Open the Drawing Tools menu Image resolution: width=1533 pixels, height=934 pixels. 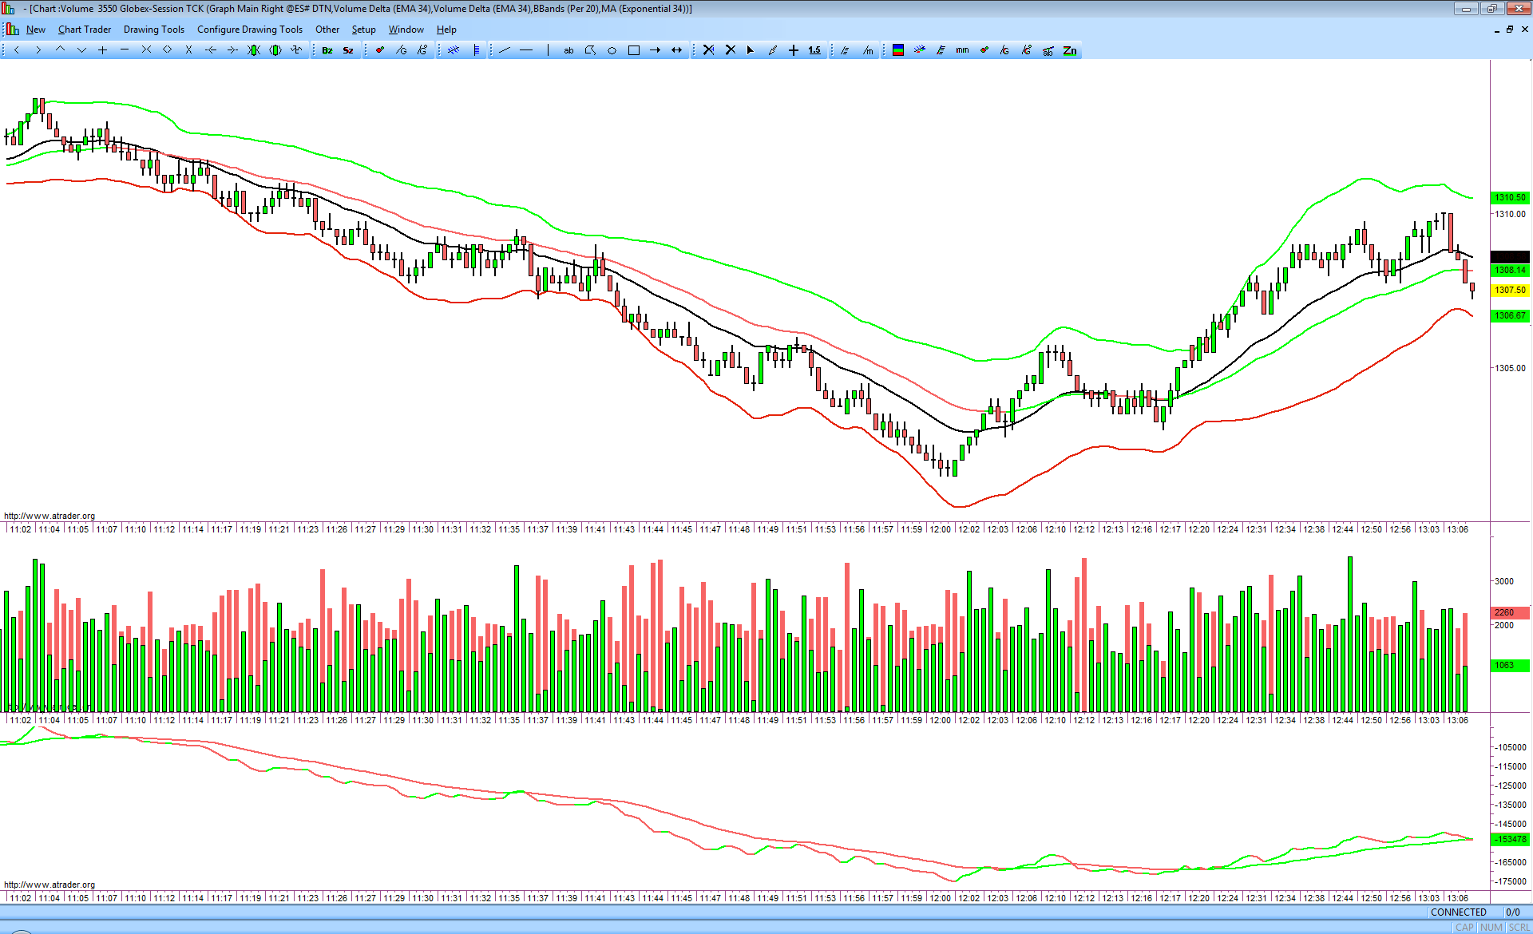(154, 30)
